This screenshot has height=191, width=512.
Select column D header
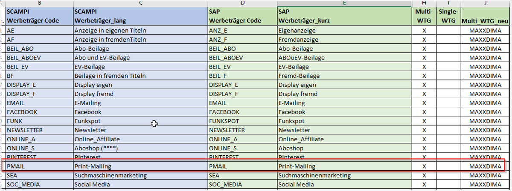tap(242, 3)
